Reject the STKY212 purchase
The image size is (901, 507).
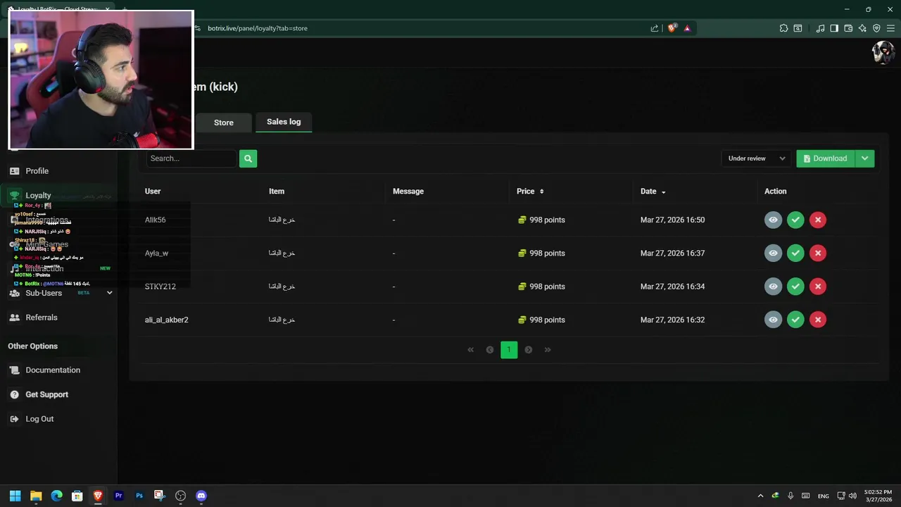point(818,287)
